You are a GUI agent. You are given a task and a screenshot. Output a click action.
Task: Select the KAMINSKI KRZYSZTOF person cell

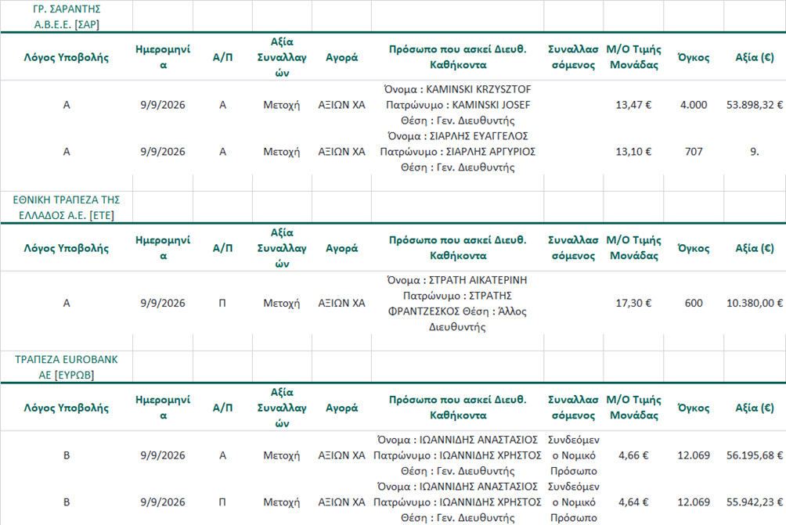click(458, 105)
